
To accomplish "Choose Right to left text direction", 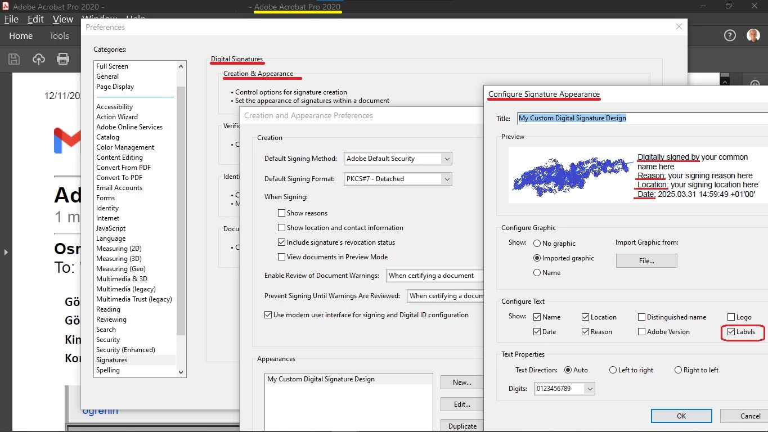I will [x=678, y=370].
